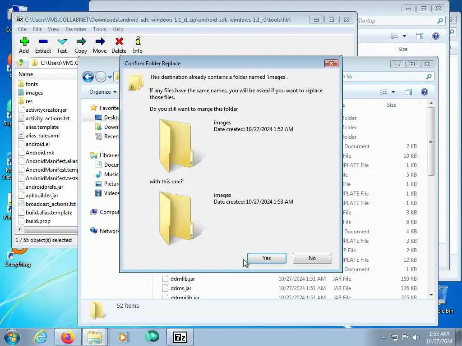Select the fonts folder in 7-Zip
The width and height of the screenshot is (462, 346).
[32, 84]
